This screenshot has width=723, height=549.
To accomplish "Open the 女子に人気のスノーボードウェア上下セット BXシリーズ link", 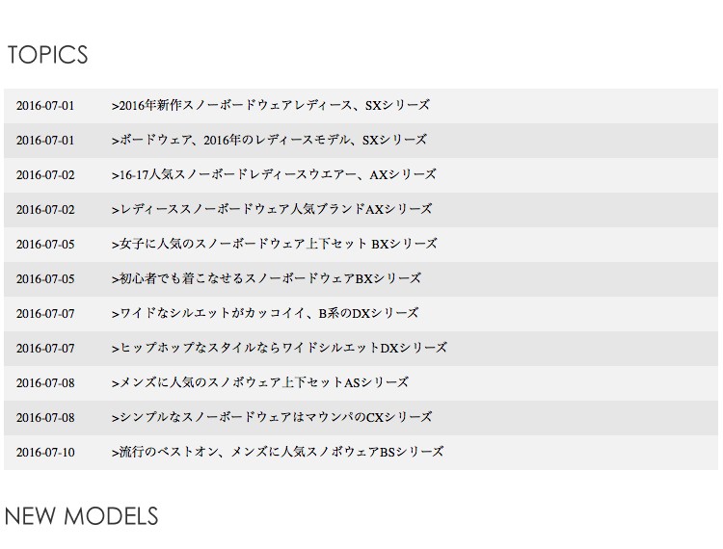I will pyautogui.click(x=275, y=244).
